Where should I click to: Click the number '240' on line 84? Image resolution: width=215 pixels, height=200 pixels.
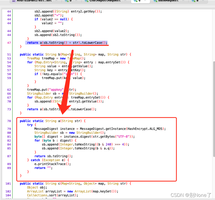click(108, 144)
